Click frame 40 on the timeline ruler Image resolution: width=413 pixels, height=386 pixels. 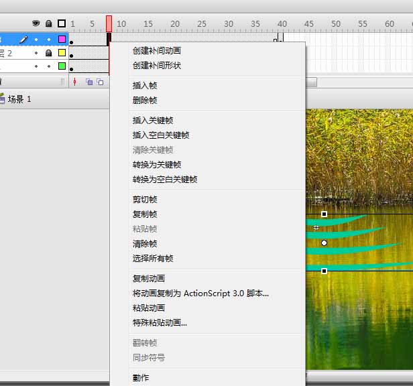click(x=282, y=23)
